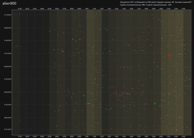Click the 09:00 label on the bottom axis
The image size is (194, 138).
coord(79,136)
